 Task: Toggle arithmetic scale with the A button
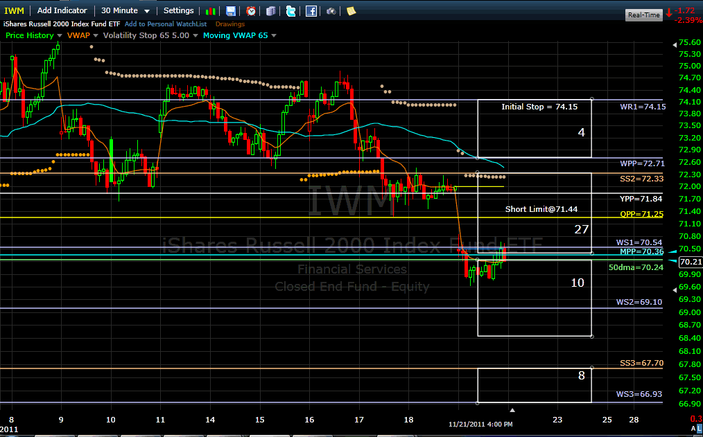pos(693,429)
